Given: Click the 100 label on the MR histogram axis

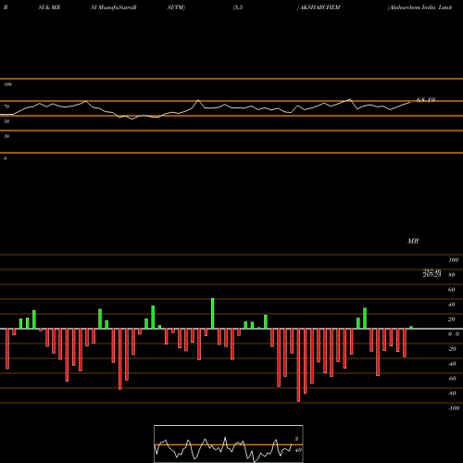Looking at the screenshot, I should tap(453, 260).
